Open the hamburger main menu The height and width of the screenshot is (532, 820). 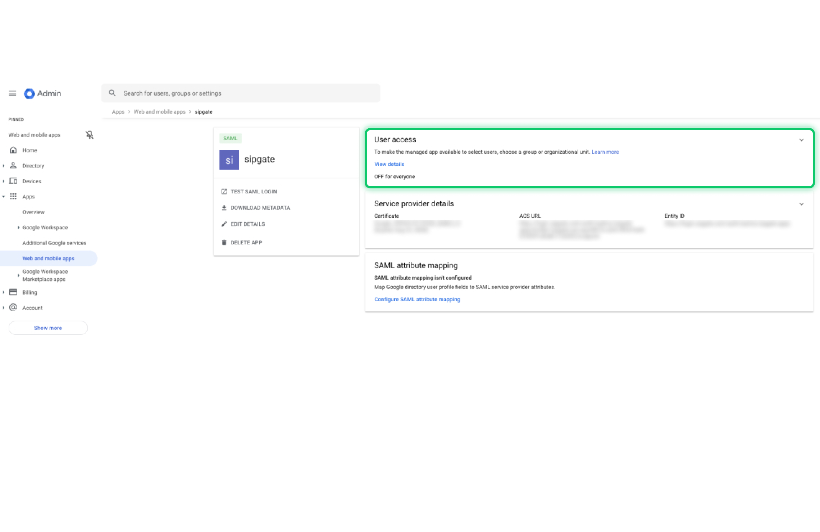12,93
